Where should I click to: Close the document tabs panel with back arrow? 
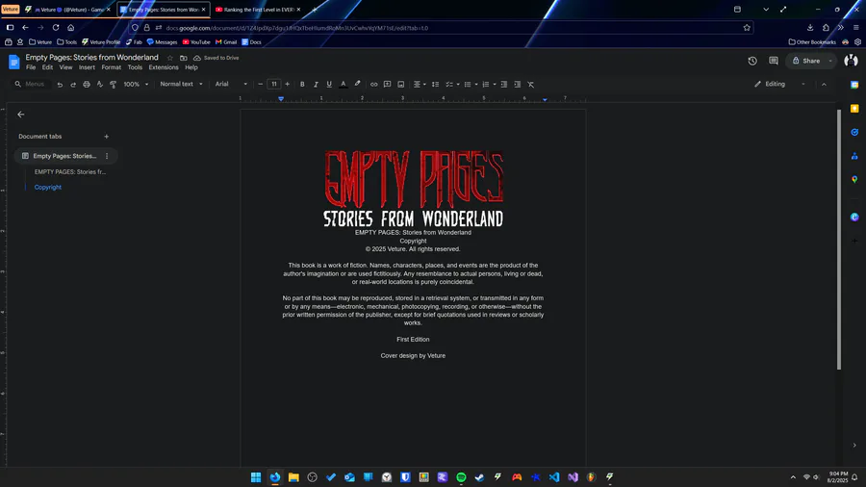(21, 115)
